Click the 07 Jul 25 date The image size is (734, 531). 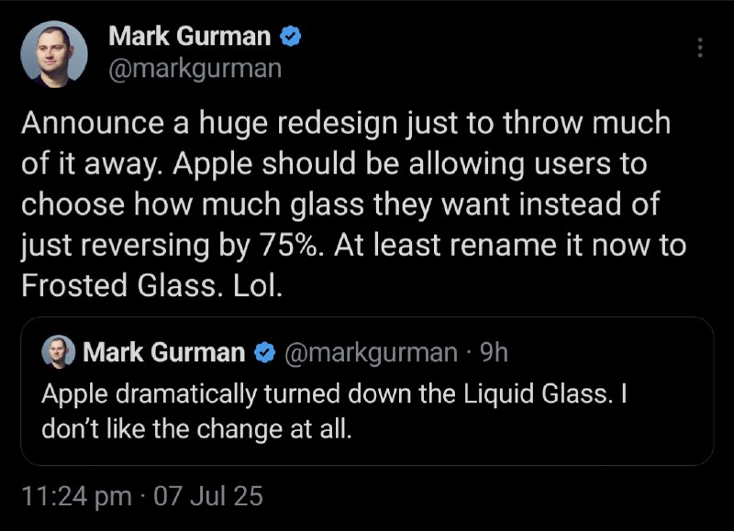coord(208,496)
